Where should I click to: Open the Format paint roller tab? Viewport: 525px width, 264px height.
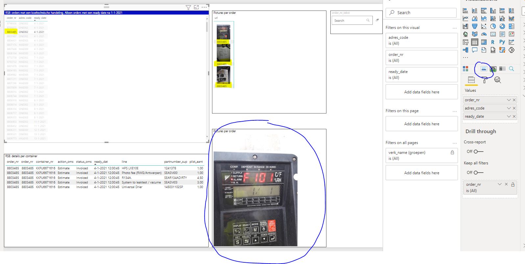coord(484,80)
